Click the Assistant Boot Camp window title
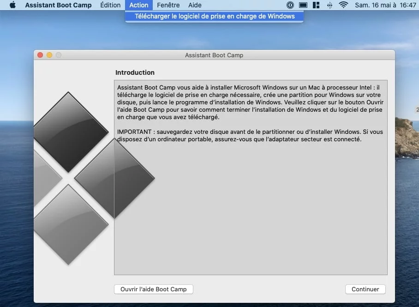 [x=214, y=55]
